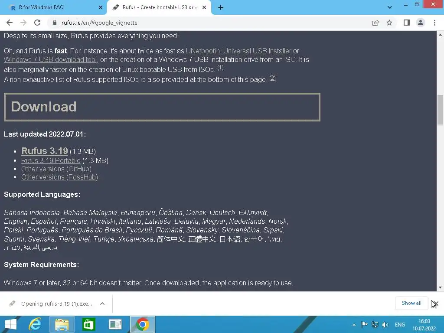Open clock showing 16:03
444x333 pixels.
pos(424,325)
